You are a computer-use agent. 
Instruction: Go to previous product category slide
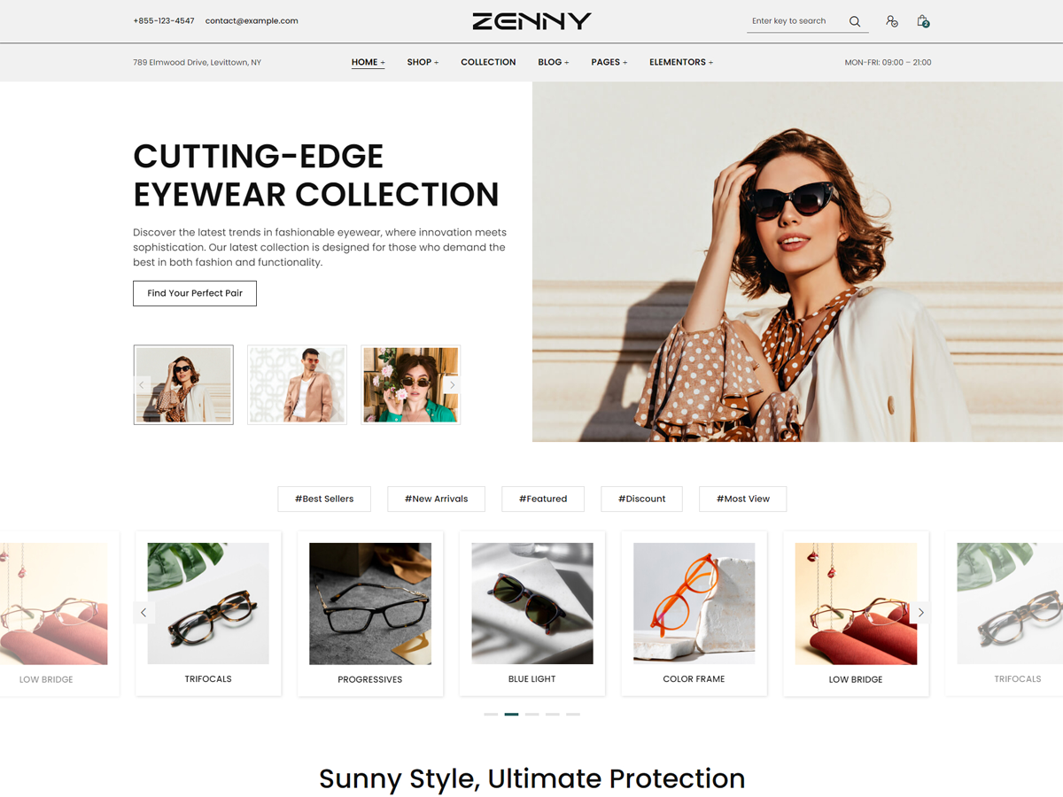coord(144,612)
